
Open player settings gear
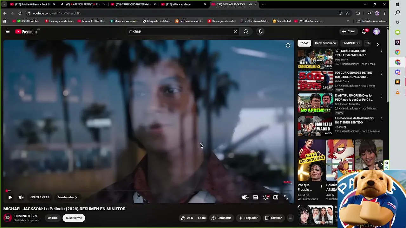pos(266,197)
